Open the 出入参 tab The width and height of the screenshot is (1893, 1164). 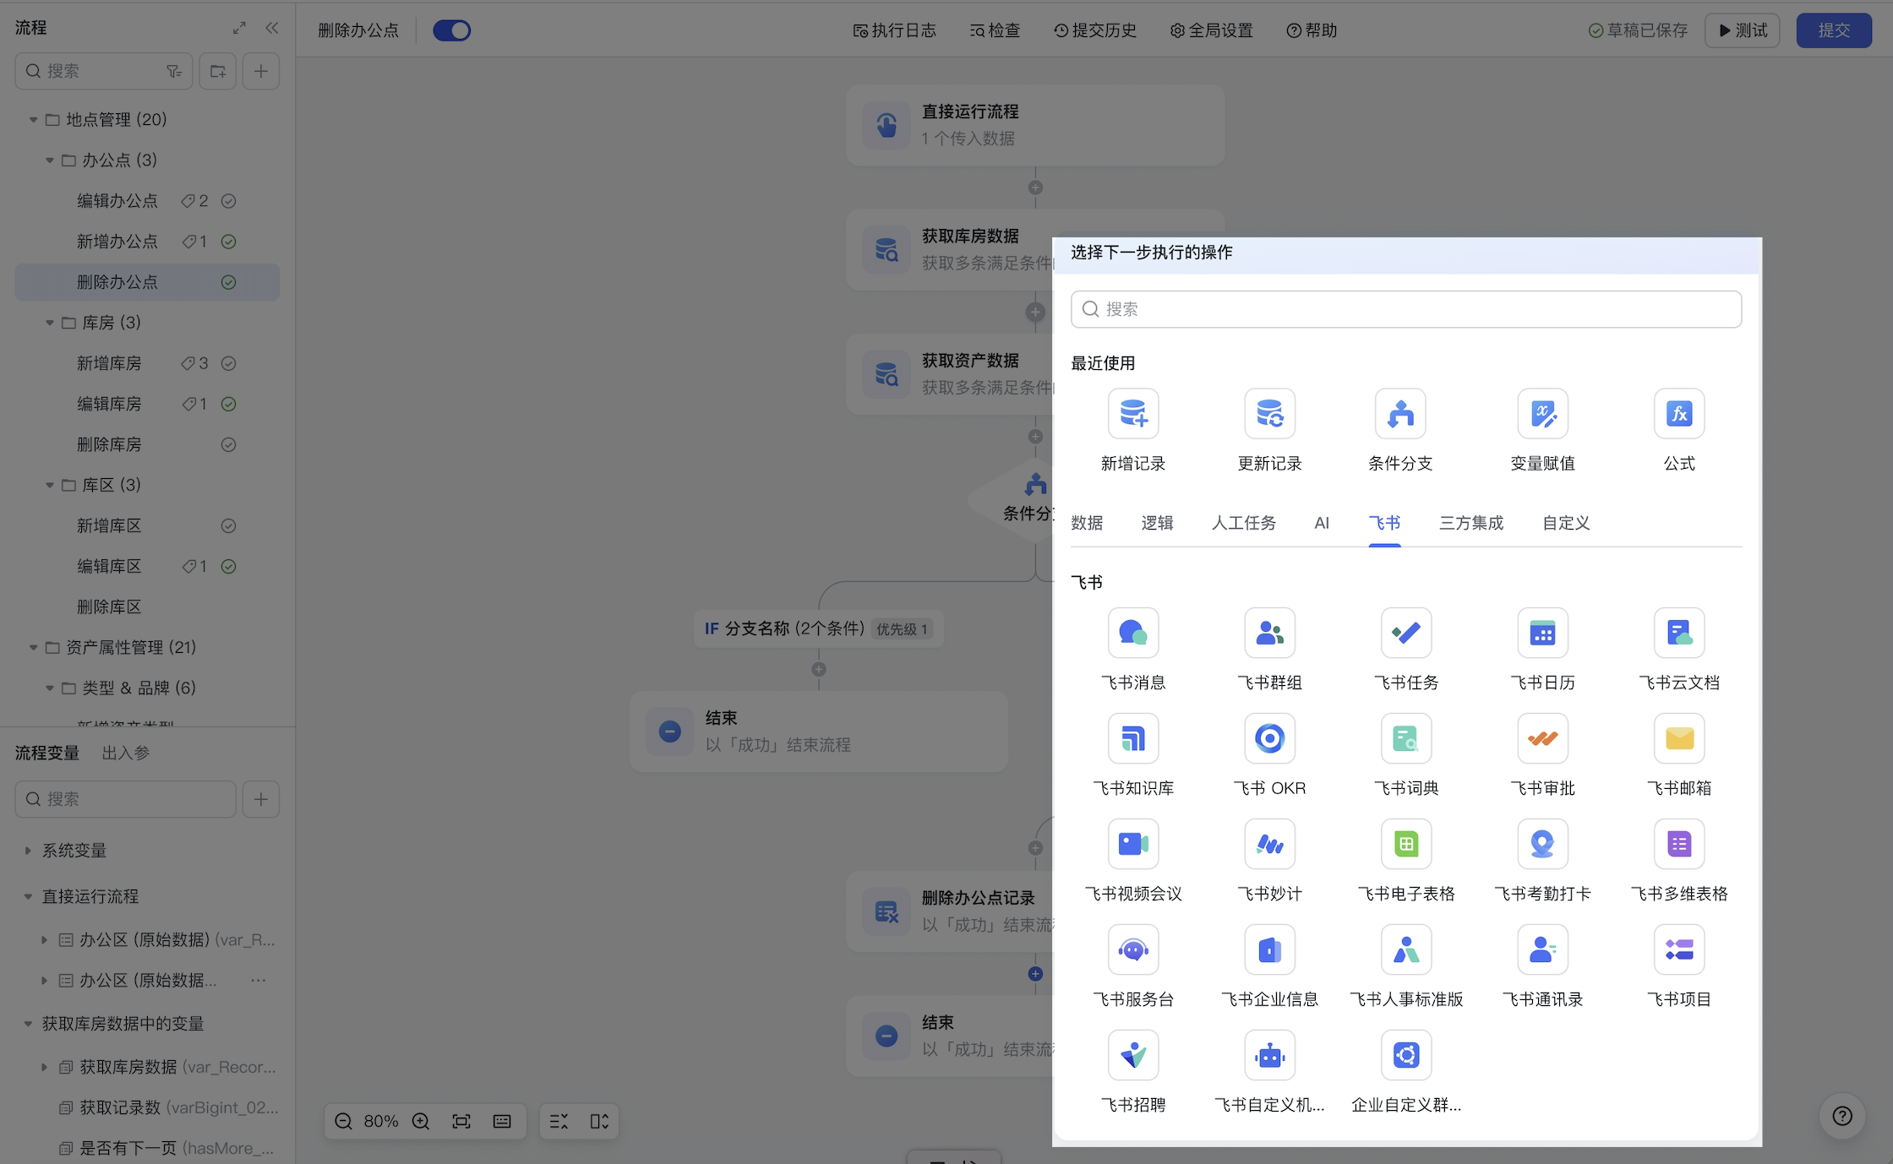(x=126, y=753)
